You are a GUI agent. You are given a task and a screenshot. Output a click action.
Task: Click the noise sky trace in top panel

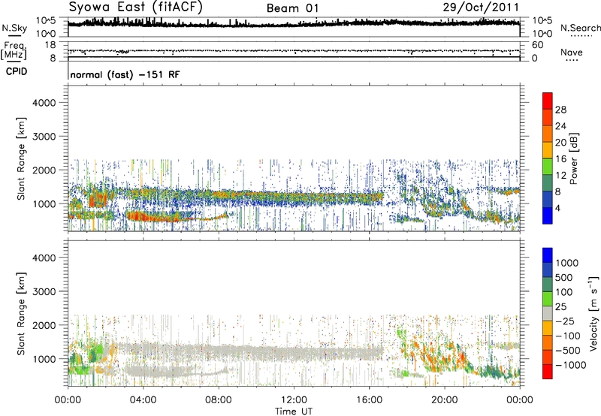coord(294,24)
